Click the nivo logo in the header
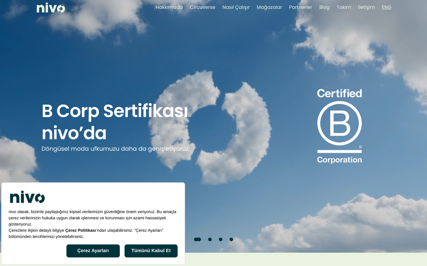This screenshot has width=427, height=266. click(x=51, y=8)
